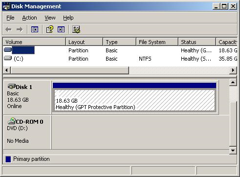Click the Forward arrow toolbar icon
This screenshot has height=177, width=240.
click(x=20, y=29)
